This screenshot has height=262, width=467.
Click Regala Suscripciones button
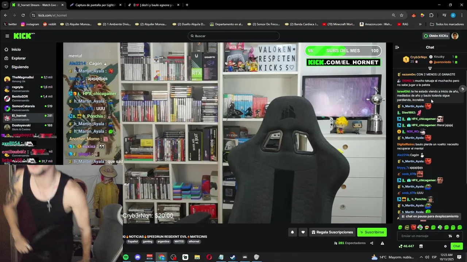[x=332, y=232]
